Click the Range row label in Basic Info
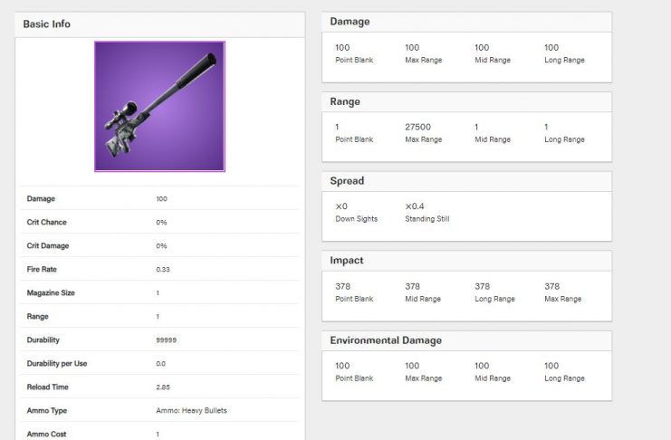The width and height of the screenshot is (671, 440). (x=38, y=316)
